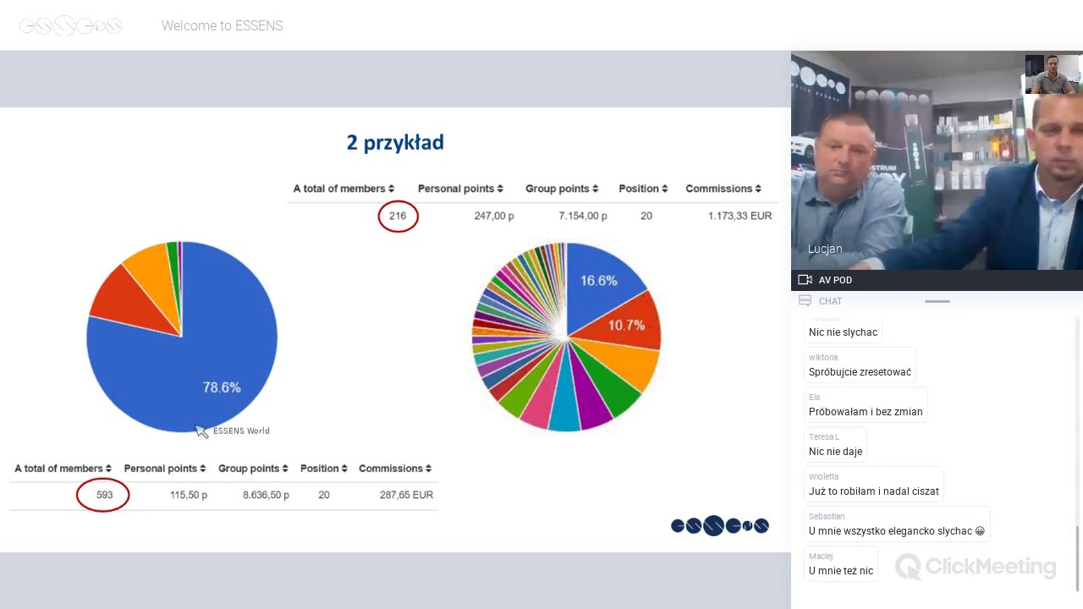
Task: Sort upper table by Group points
Action: click(562, 189)
